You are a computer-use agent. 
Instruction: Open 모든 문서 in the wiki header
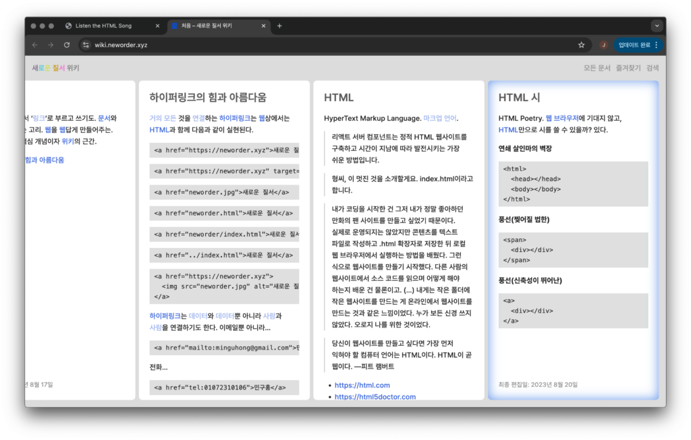pyautogui.click(x=597, y=68)
